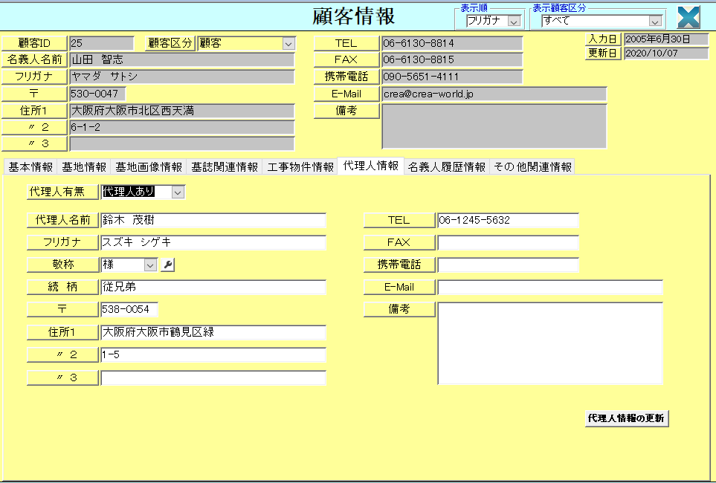This screenshot has height=483, width=716.
Task: Open the 墓地情報 tab
Action: [x=83, y=167]
